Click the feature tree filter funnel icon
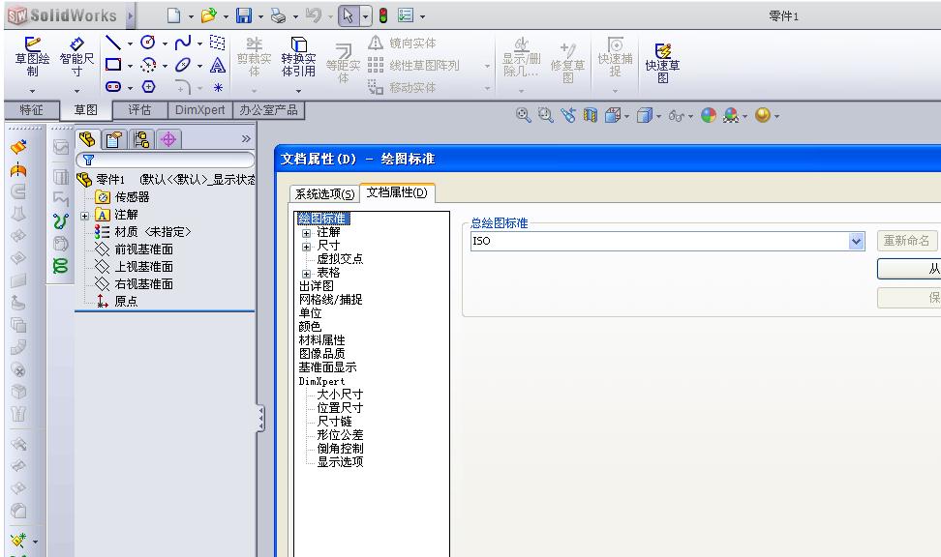 click(88, 161)
